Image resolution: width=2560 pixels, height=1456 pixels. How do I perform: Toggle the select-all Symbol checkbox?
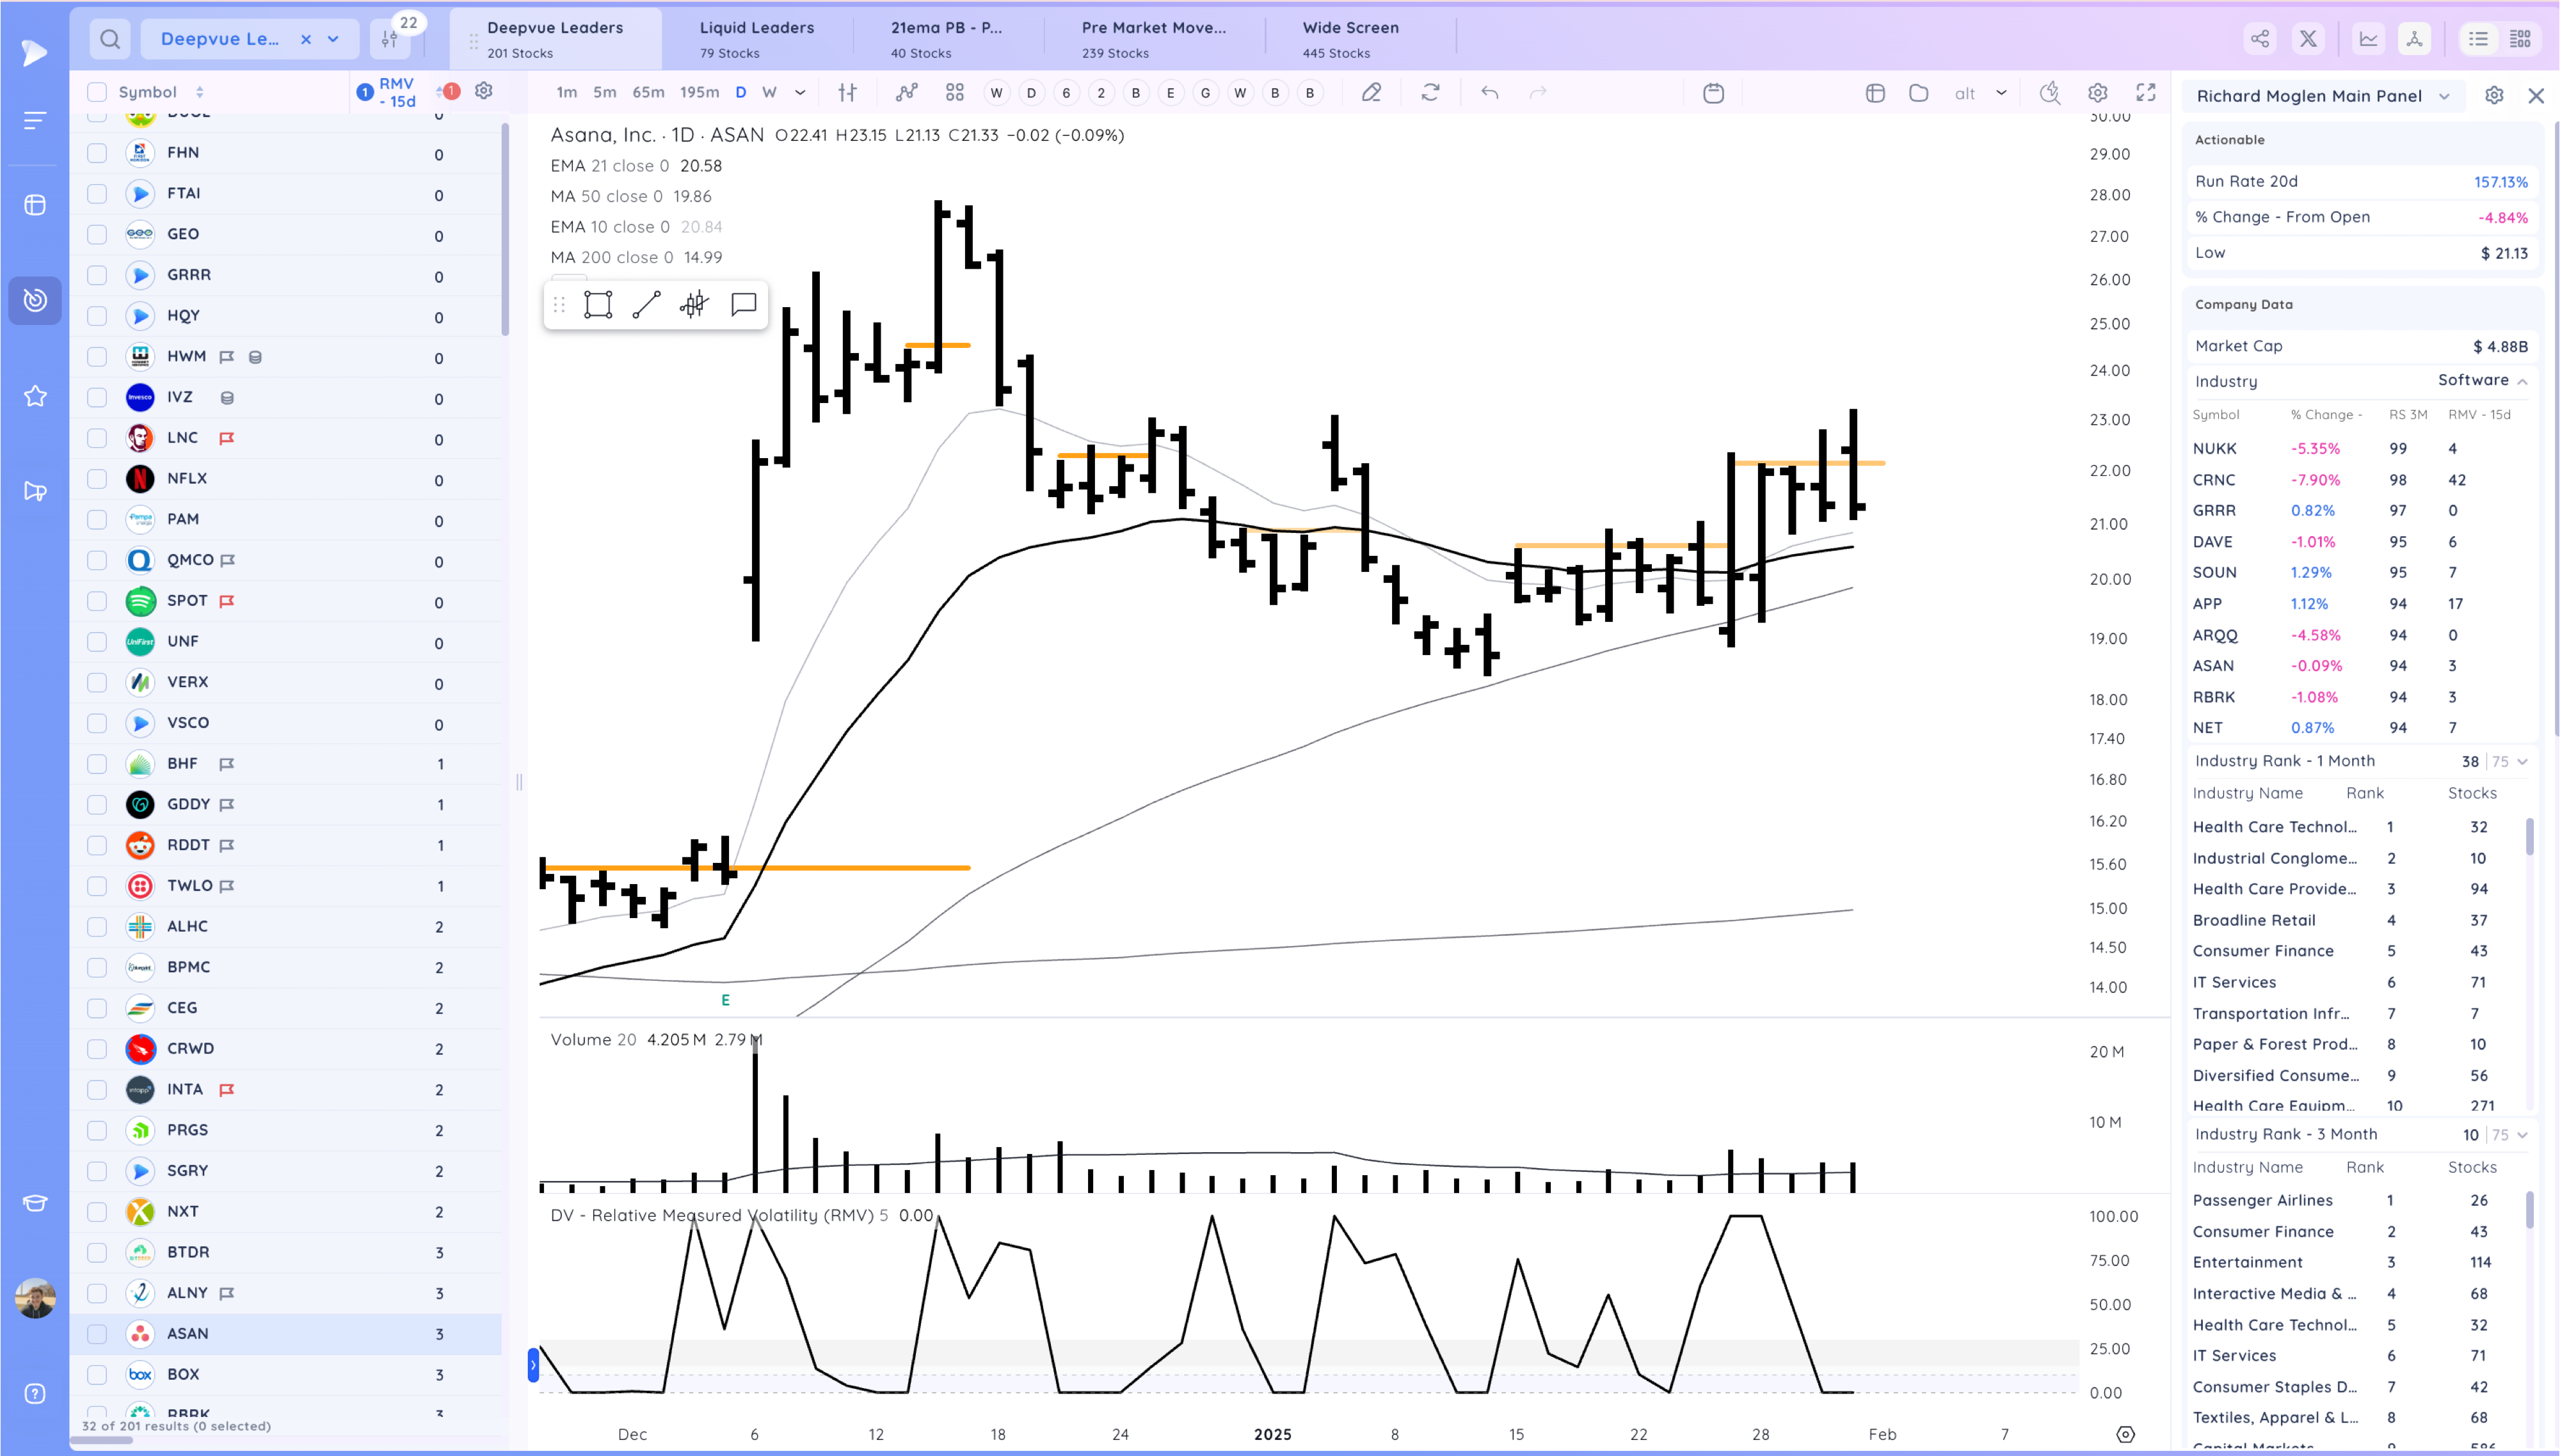click(97, 92)
